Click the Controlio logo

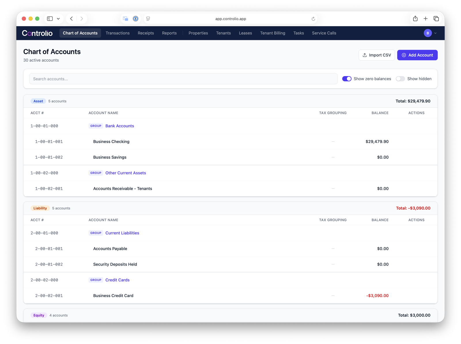pyautogui.click(x=37, y=33)
